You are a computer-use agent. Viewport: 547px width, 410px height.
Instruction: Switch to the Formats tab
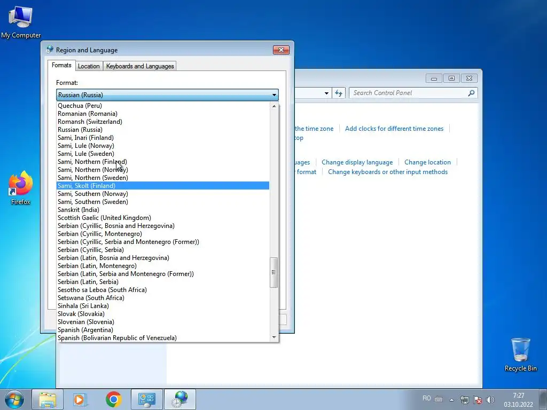click(61, 65)
